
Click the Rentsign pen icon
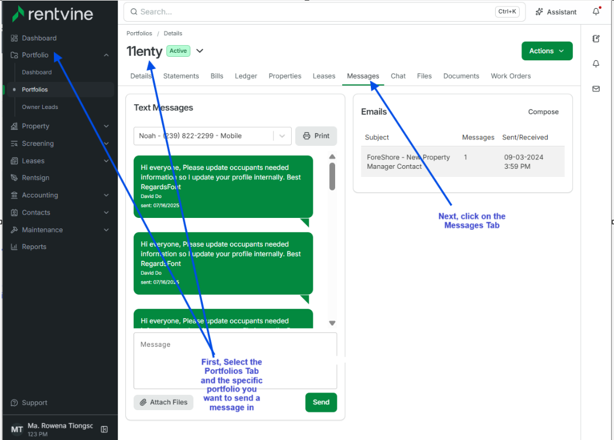[15, 178]
